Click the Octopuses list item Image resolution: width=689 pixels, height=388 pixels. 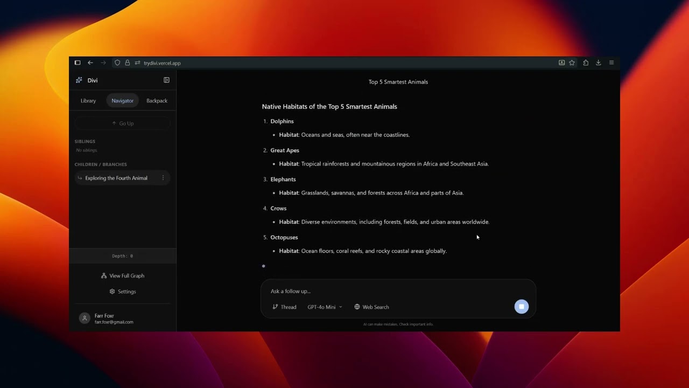tap(284, 238)
